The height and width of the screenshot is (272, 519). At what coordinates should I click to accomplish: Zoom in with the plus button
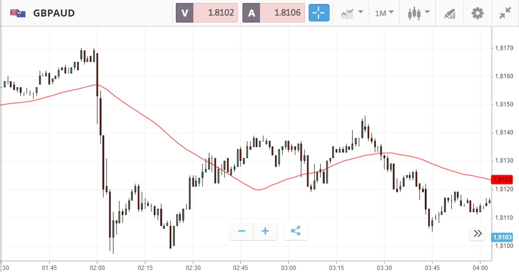(x=266, y=231)
